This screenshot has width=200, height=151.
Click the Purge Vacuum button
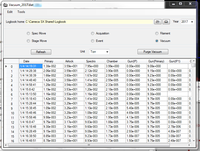[153, 52]
